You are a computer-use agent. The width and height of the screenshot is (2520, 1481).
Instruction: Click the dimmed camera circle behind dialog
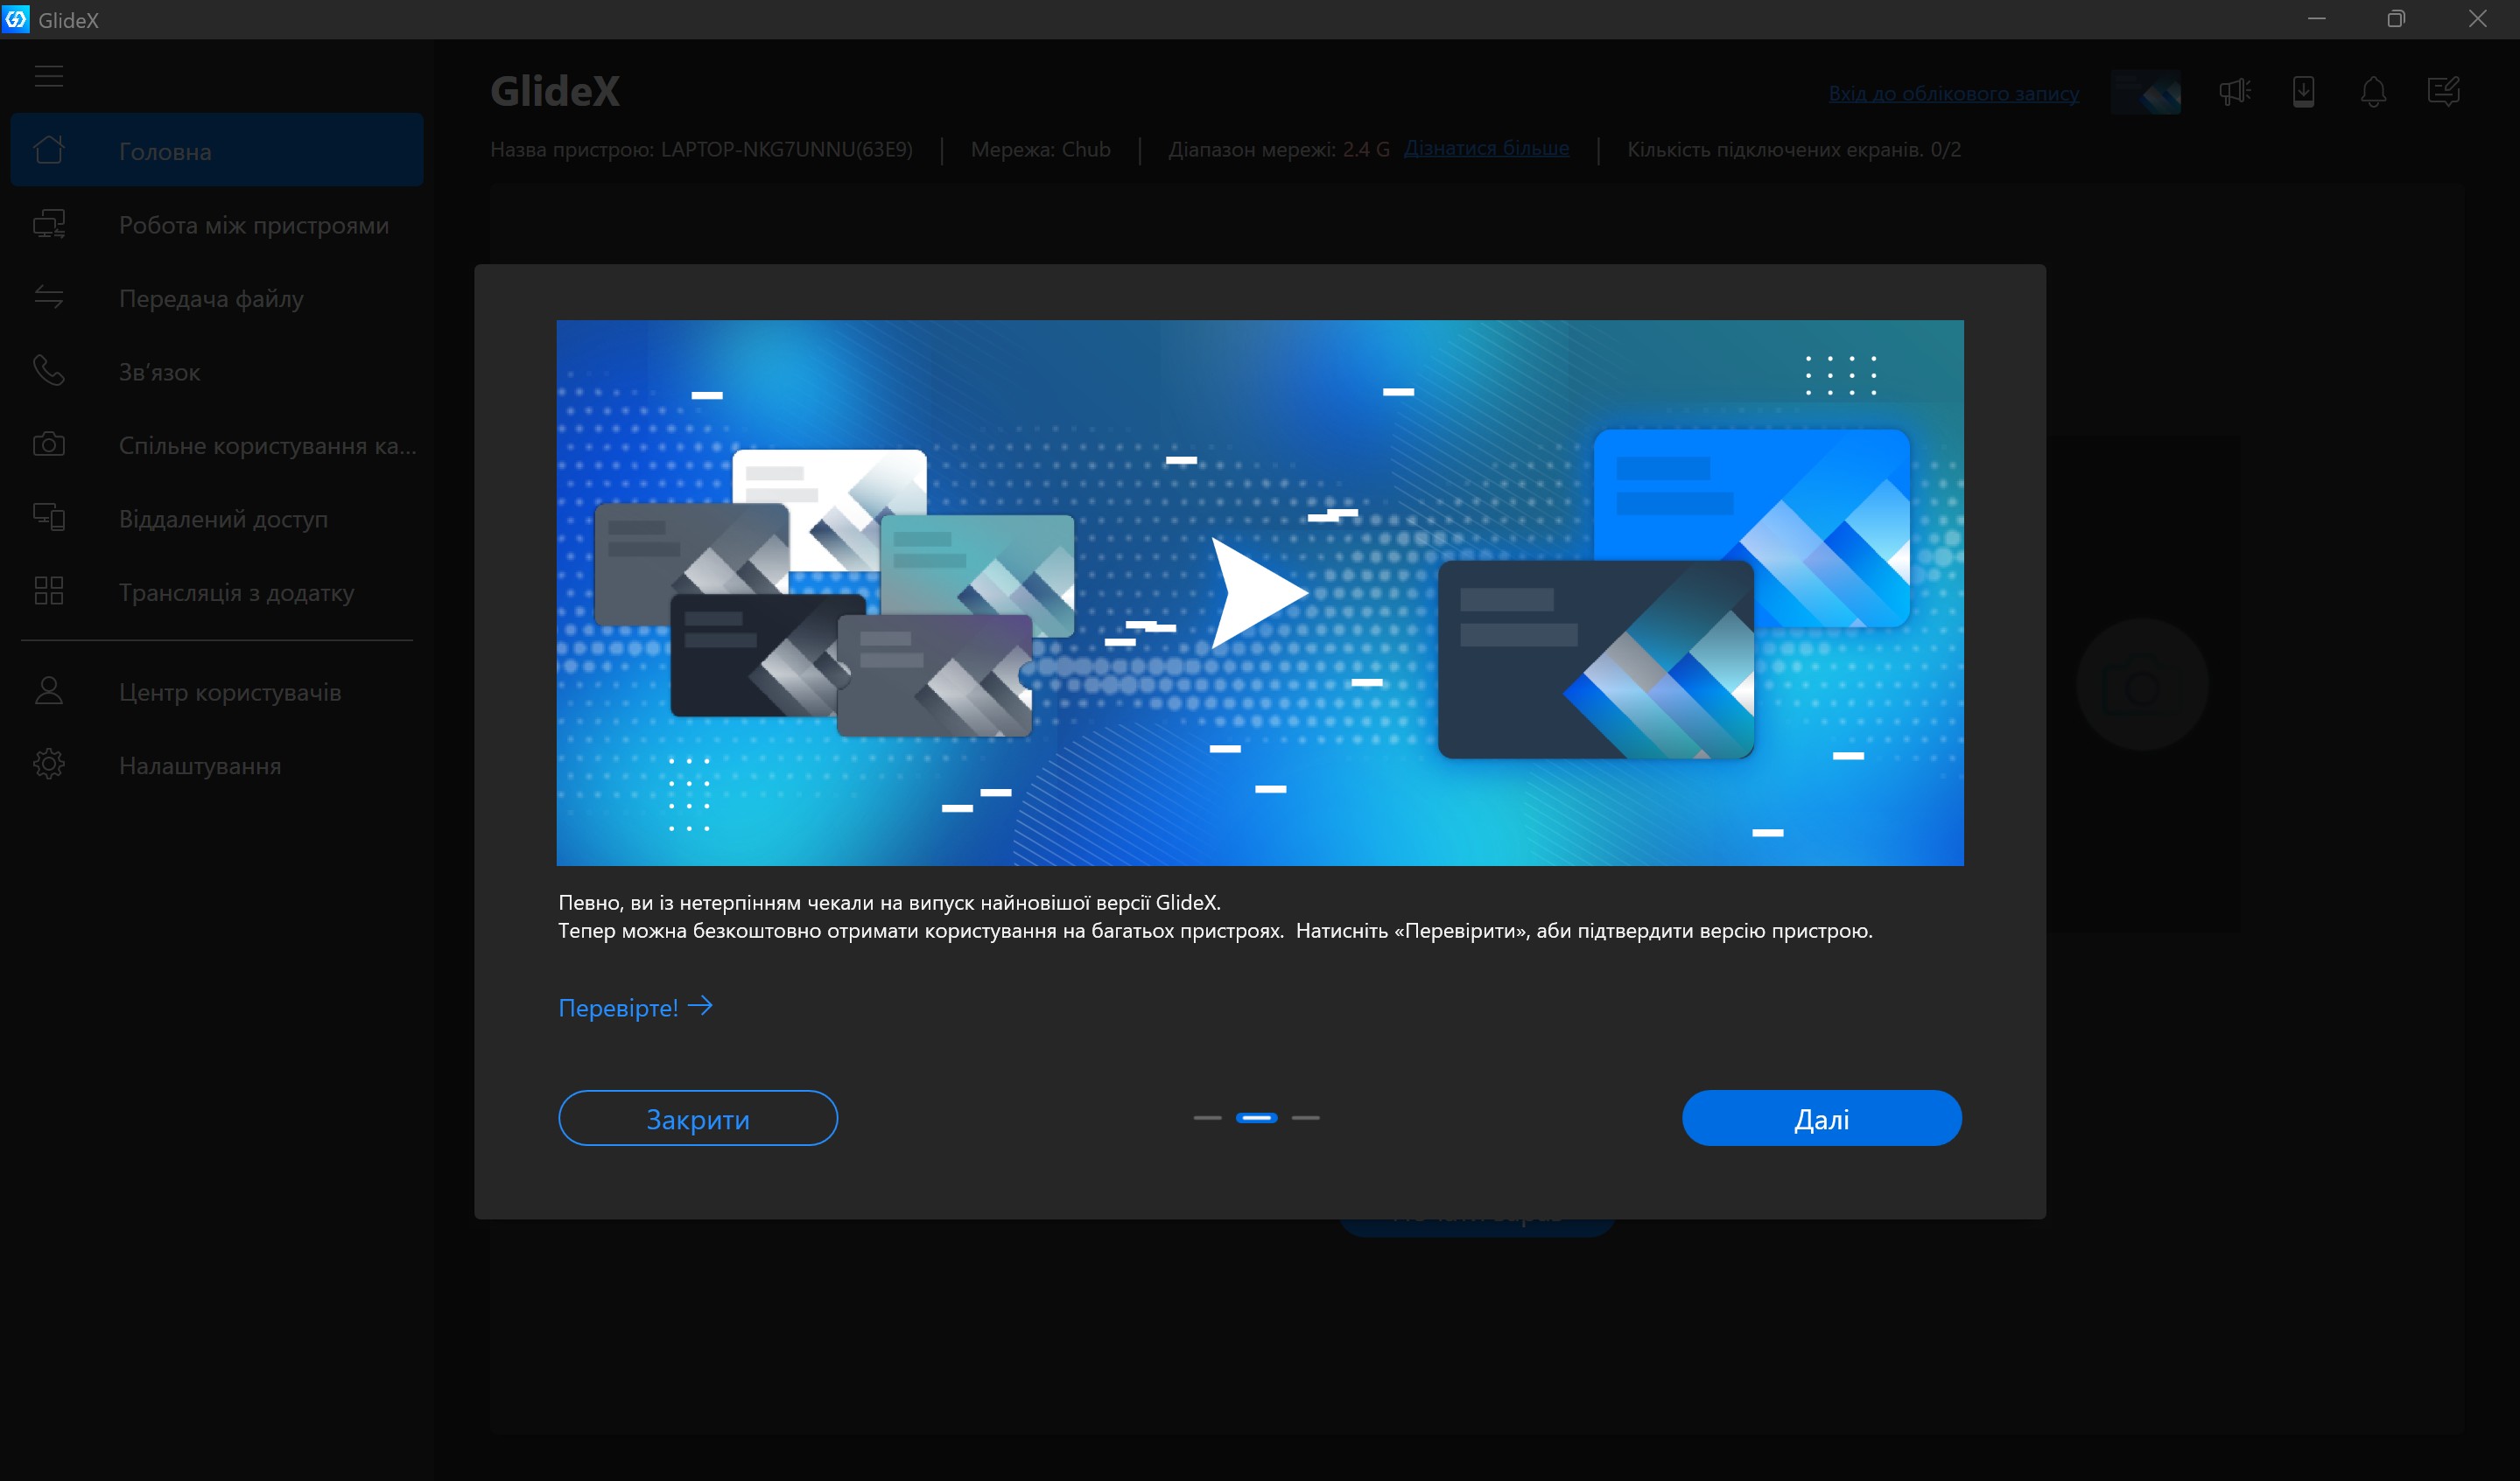point(2141,685)
